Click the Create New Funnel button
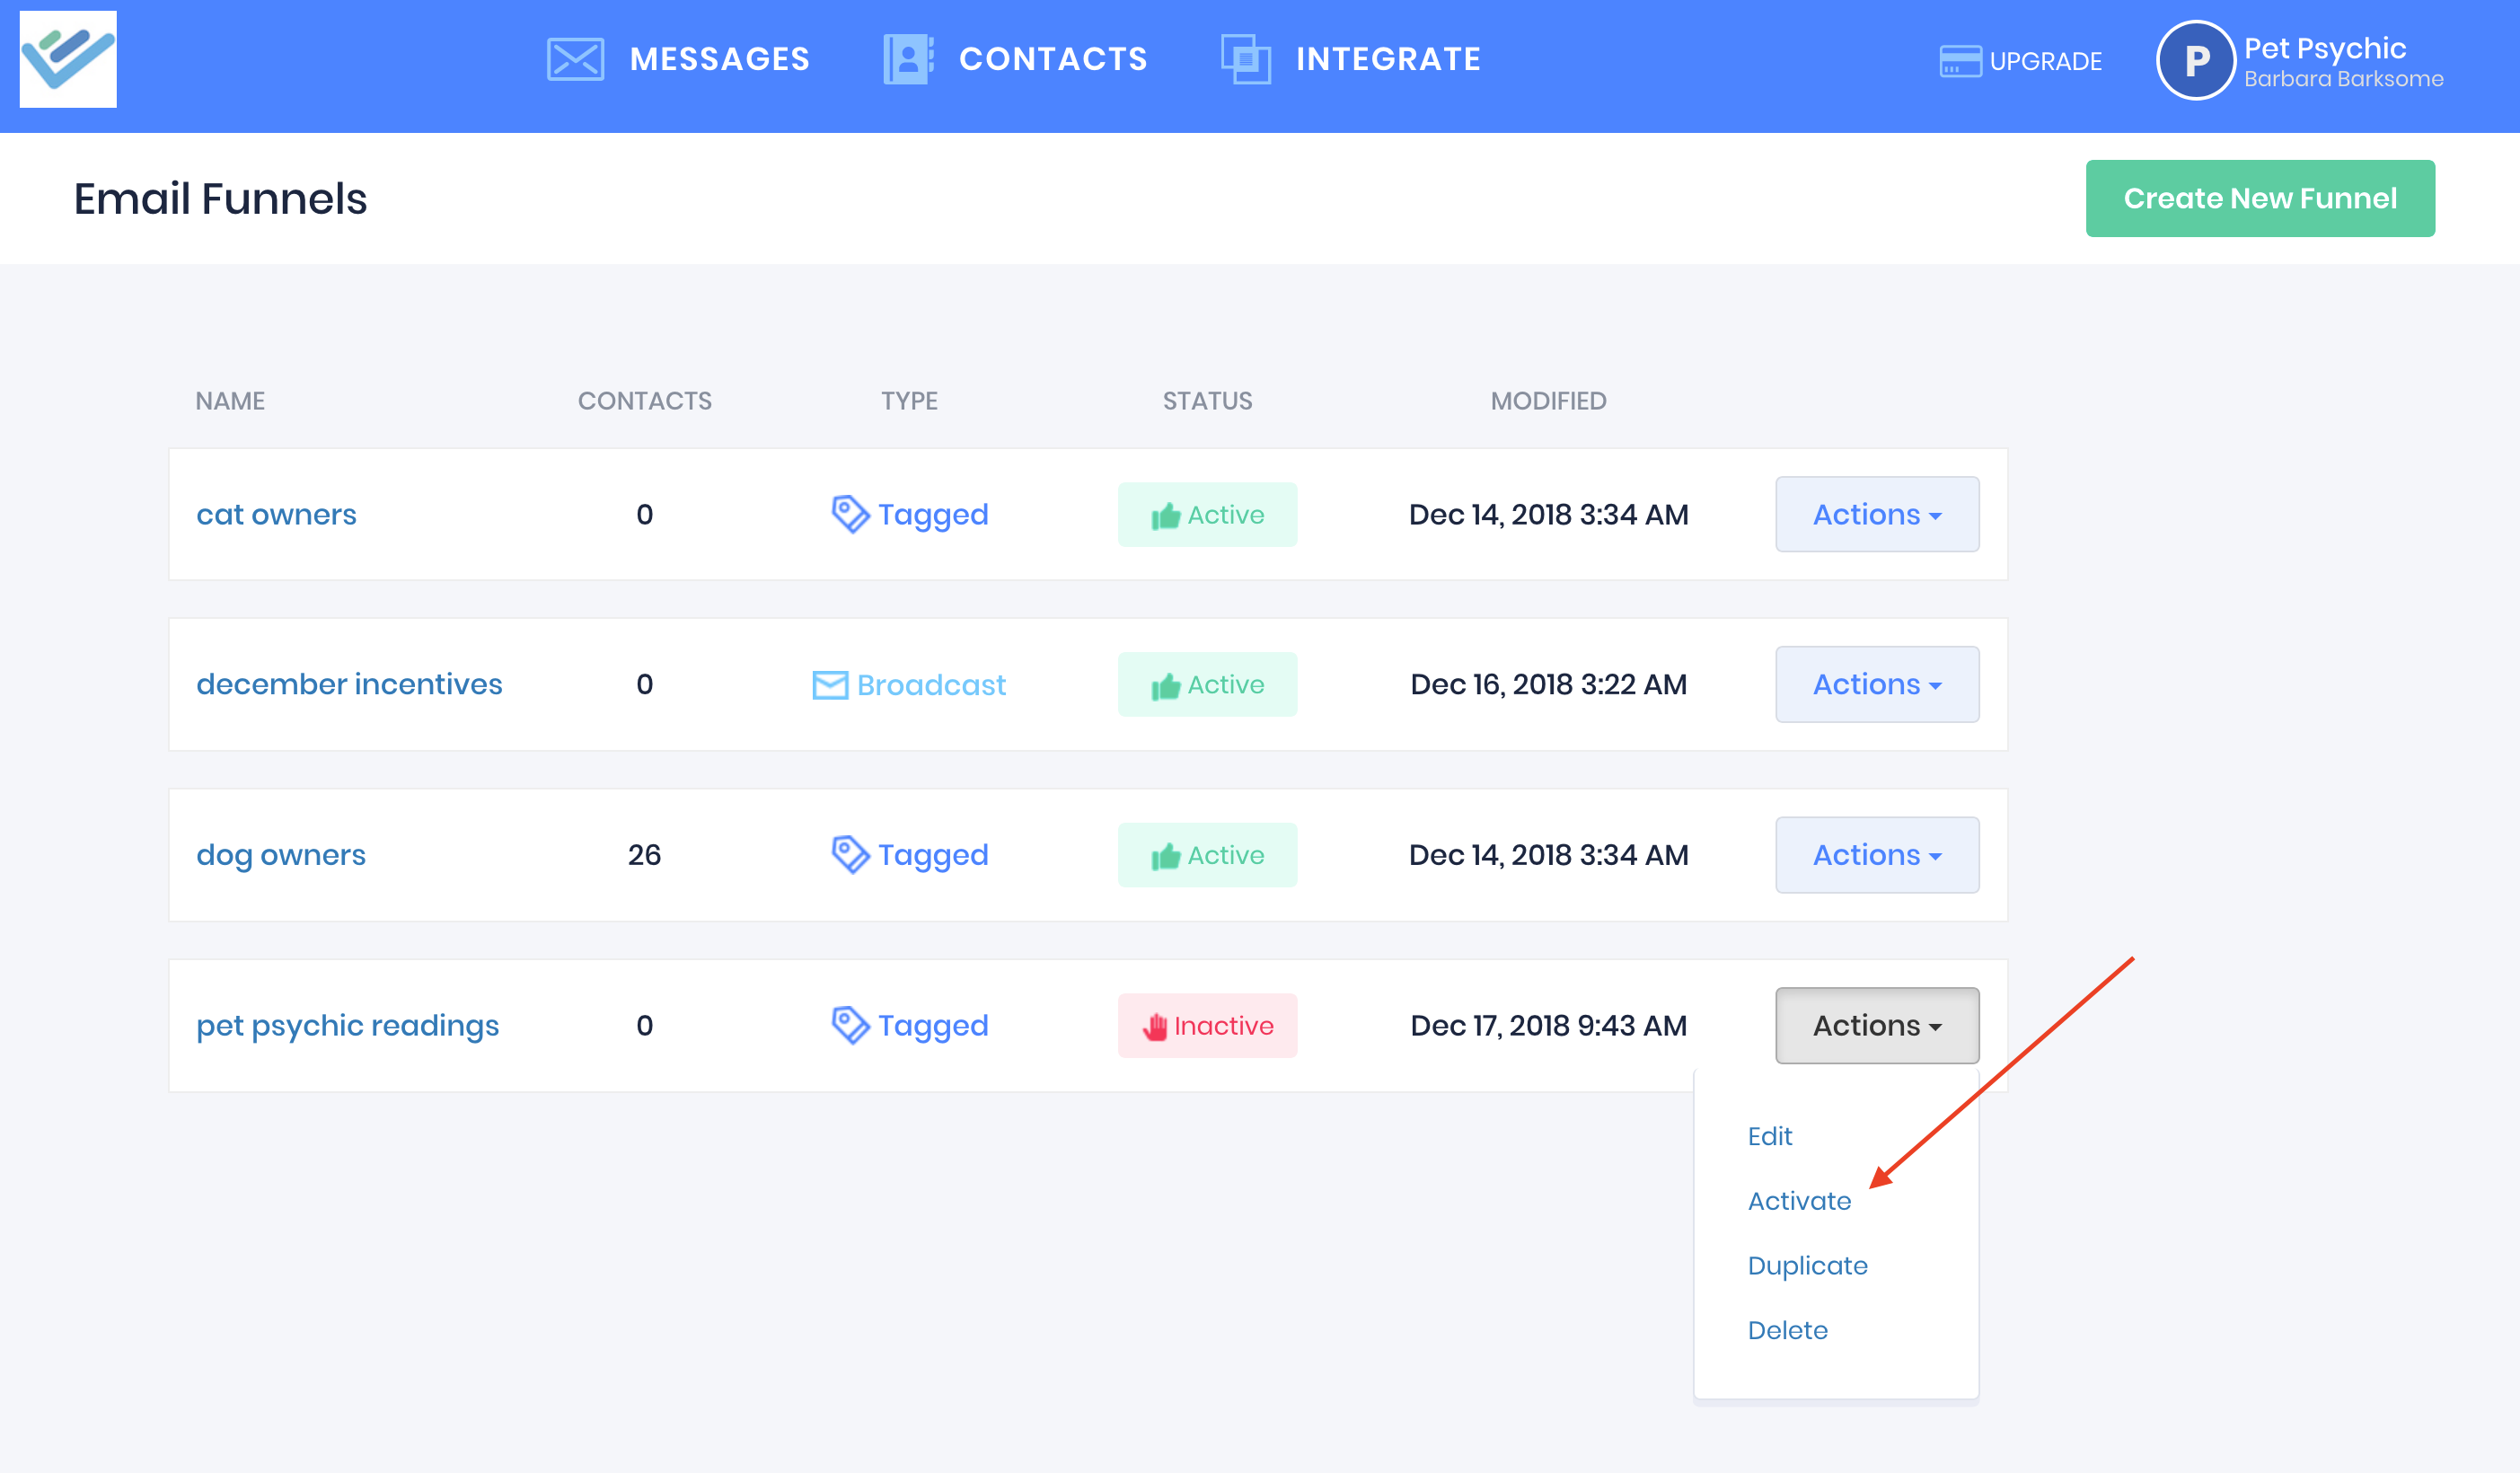 point(2259,198)
